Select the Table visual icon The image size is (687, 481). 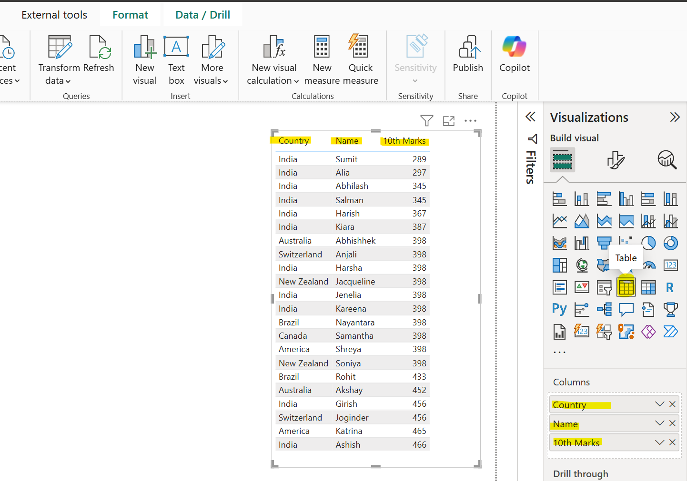point(626,287)
